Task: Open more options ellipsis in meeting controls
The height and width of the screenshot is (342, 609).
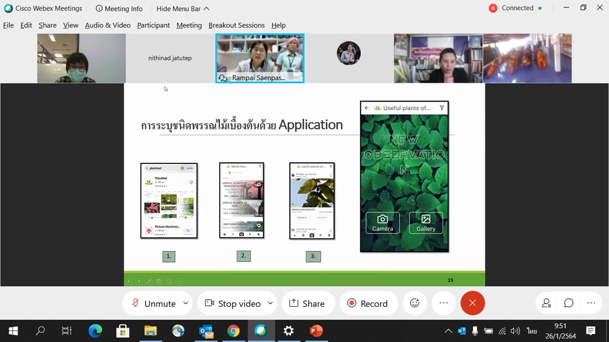Action: pyautogui.click(x=443, y=303)
